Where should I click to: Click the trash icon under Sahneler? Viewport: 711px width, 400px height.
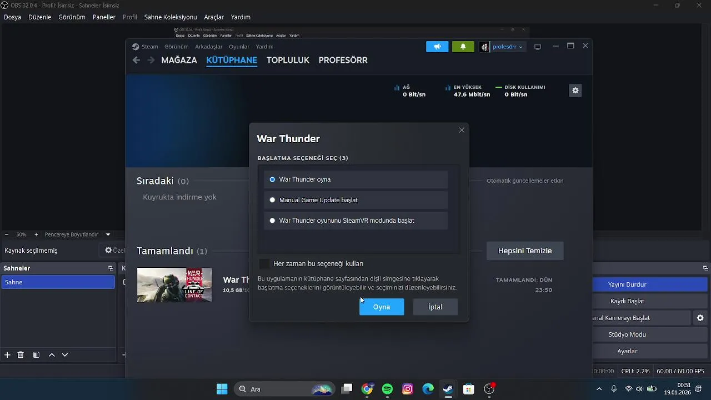[x=21, y=354]
